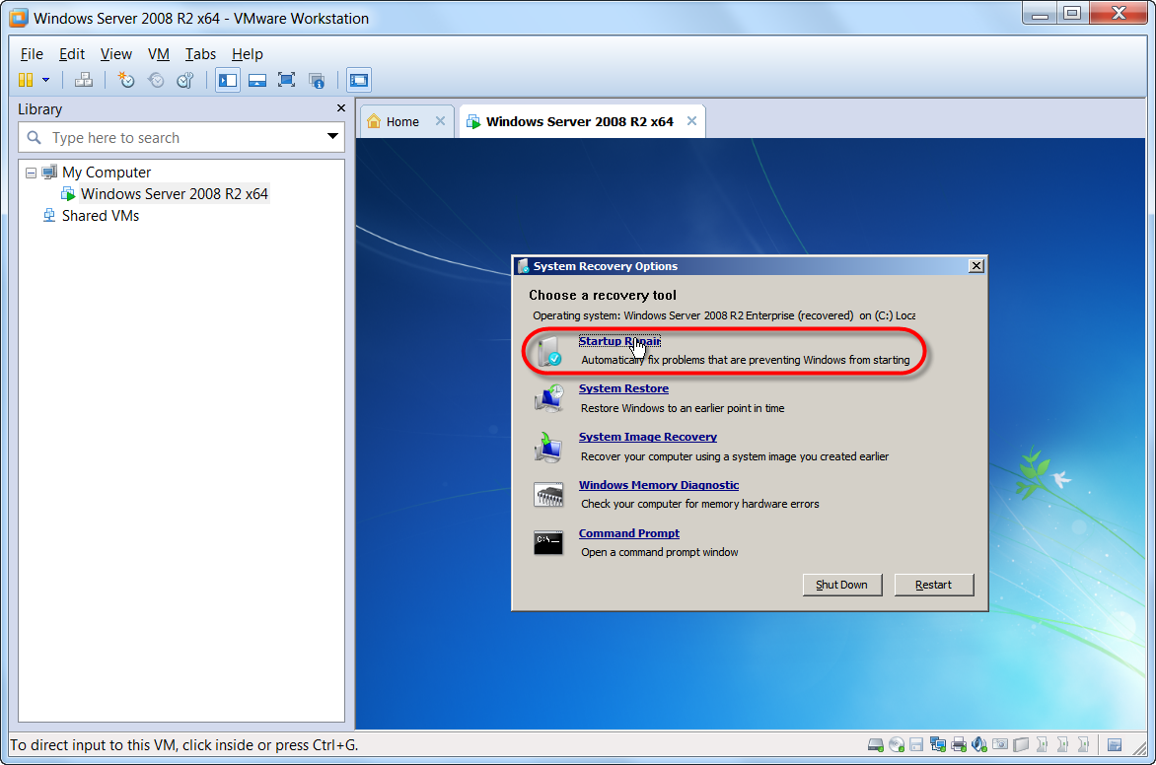Click the gray box device icon after the camera
Image resolution: width=1156 pixels, height=765 pixels.
tap(1020, 744)
